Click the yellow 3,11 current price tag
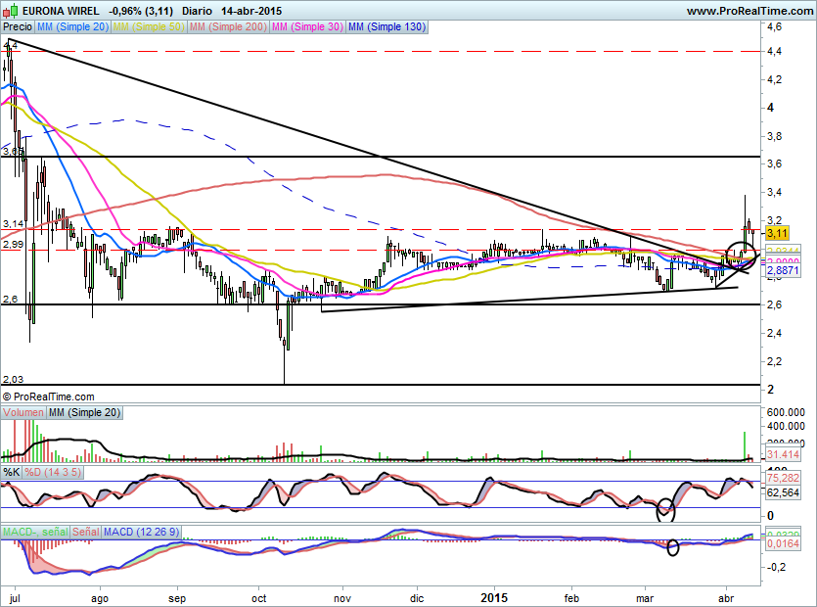The image size is (817, 607). 777,234
